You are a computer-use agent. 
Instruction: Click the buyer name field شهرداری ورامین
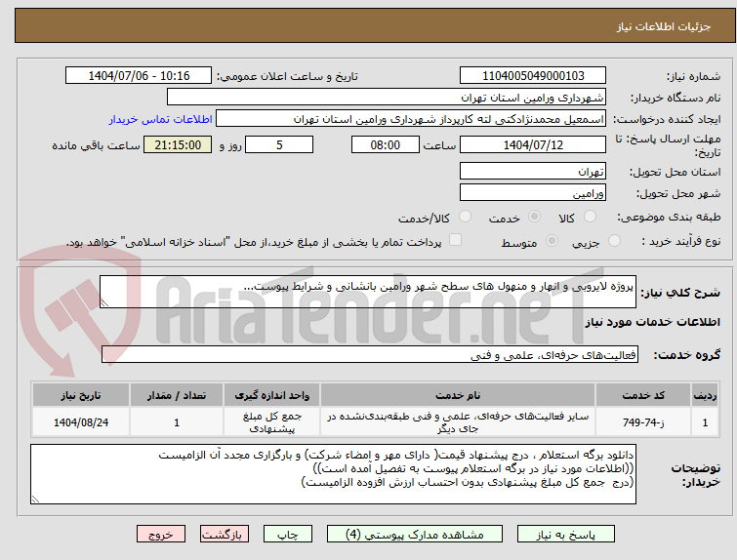[387, 98]
